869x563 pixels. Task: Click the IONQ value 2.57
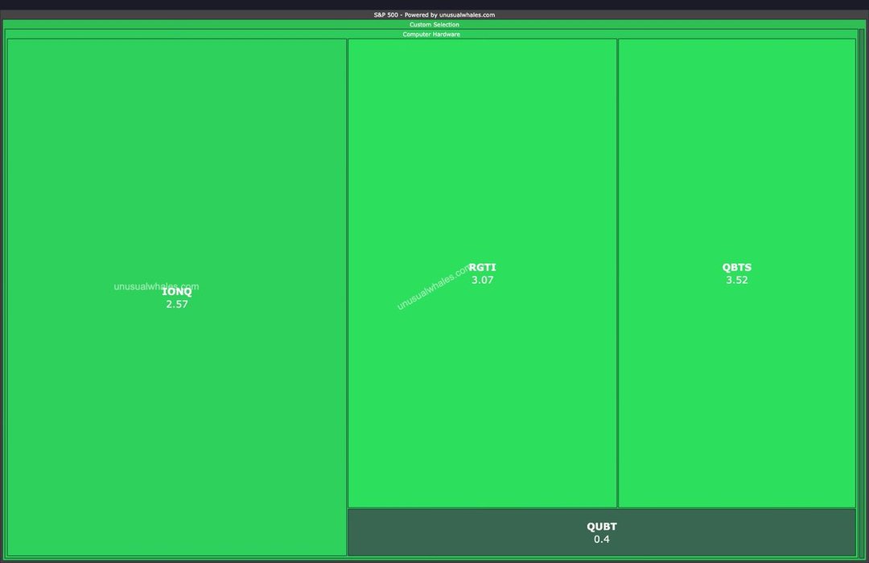pos(177,304)
